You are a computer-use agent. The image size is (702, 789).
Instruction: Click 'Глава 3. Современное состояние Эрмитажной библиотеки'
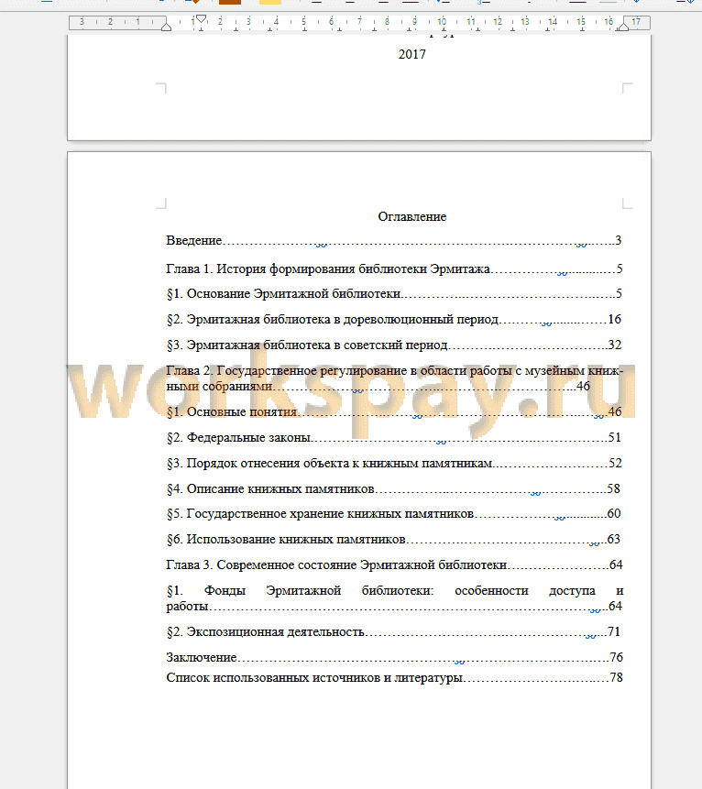pos(394,564)
